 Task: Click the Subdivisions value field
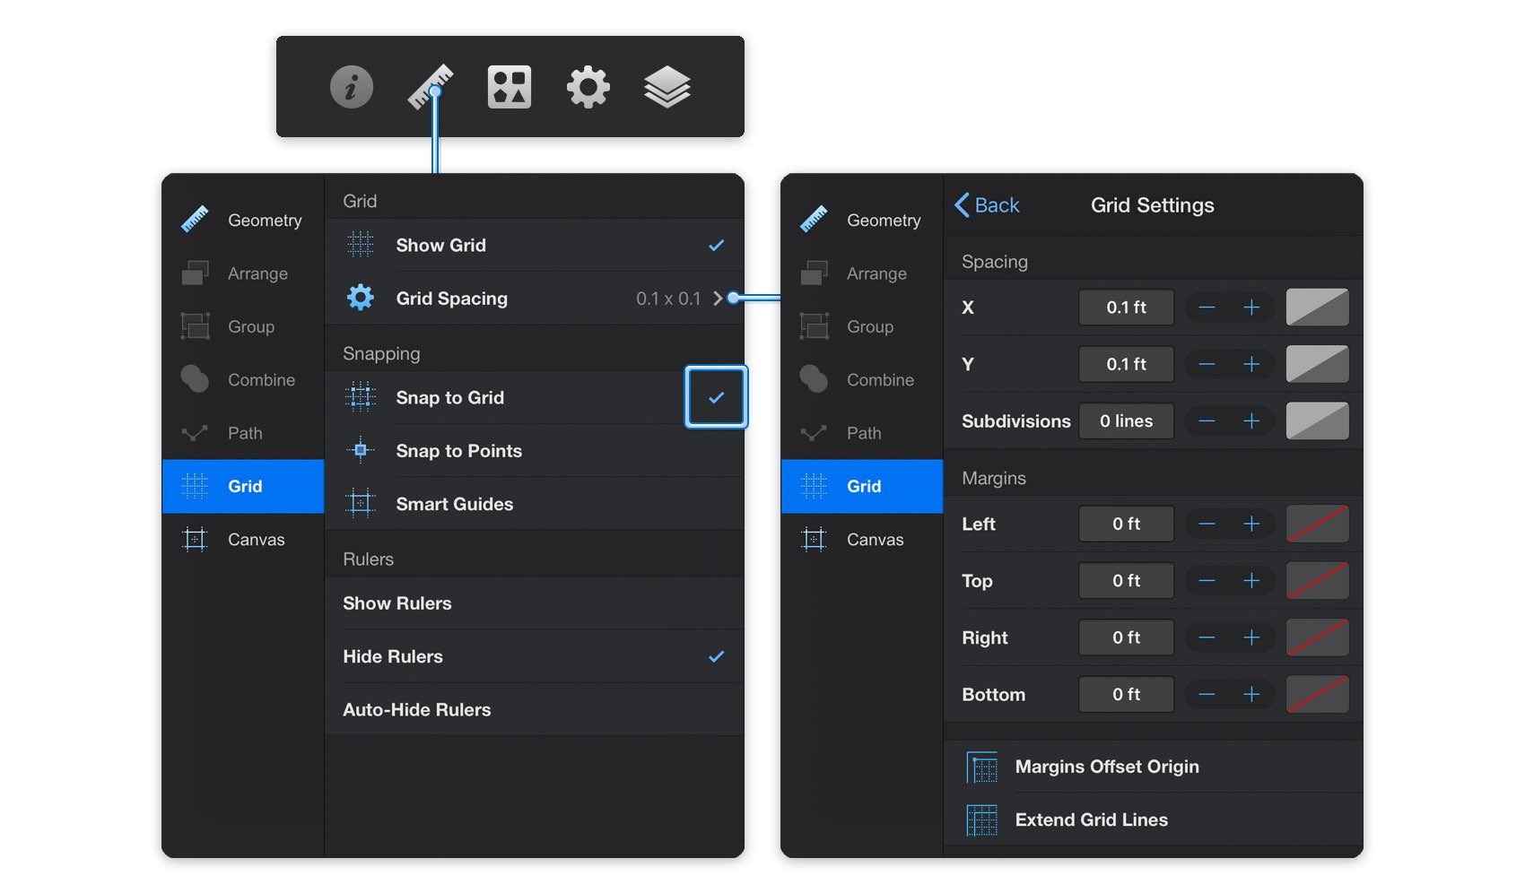coord(1126,420)
